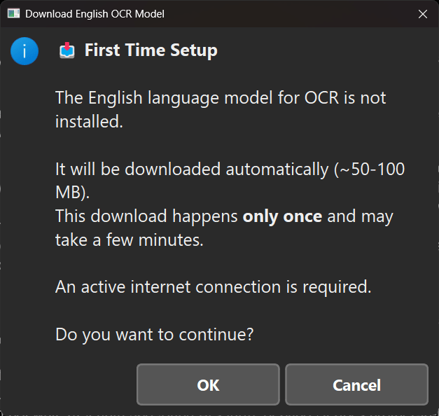Click the download icon beside First Time Setup
Image resolution: width=439 pixels, height=416 pixels.
tap(67, 50)
